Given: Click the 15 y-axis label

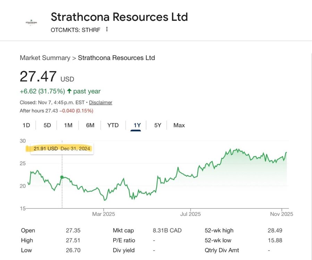Looking at the screenshot, I should 23,208.
